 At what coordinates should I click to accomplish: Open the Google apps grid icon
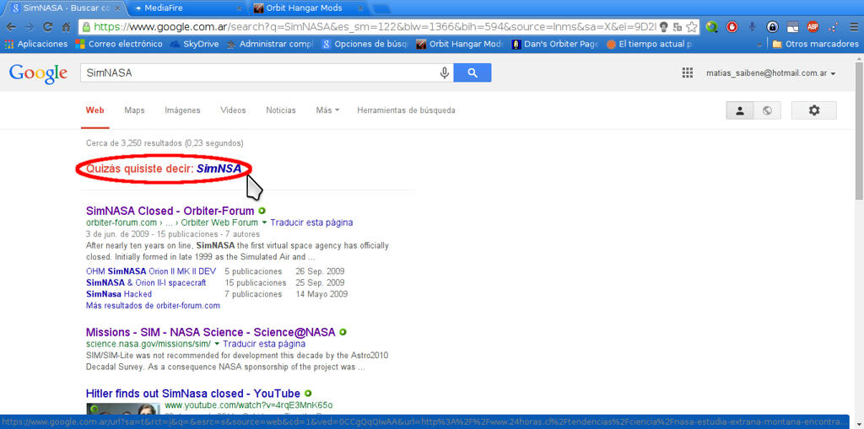pyautogui.click(x=687, y=73)
